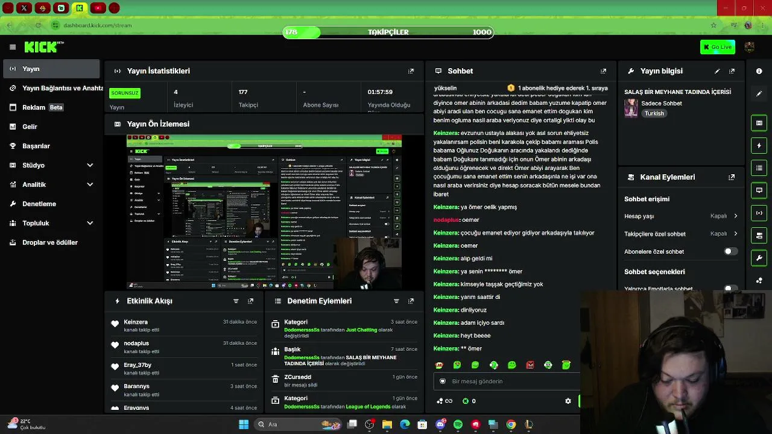Pop out the Yayın İstatistikleri panel
Screen dimensions: 772x434
click(411, 71)
